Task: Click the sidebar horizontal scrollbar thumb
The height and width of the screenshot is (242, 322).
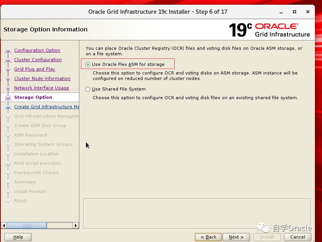Action: point(27,226)
